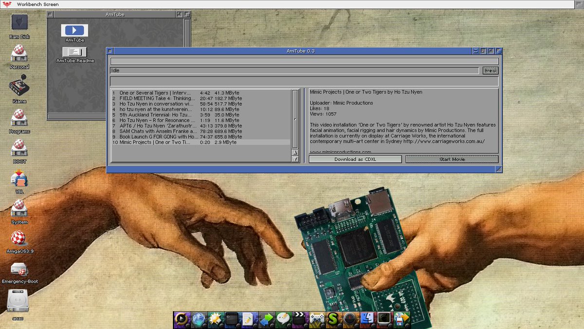Open the monitor screen dock icon
584x329 pixels.
(384, 319)
